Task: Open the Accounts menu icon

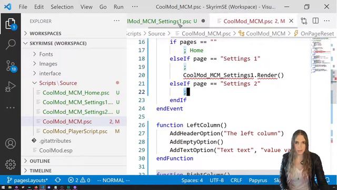Action: [11, 144]
